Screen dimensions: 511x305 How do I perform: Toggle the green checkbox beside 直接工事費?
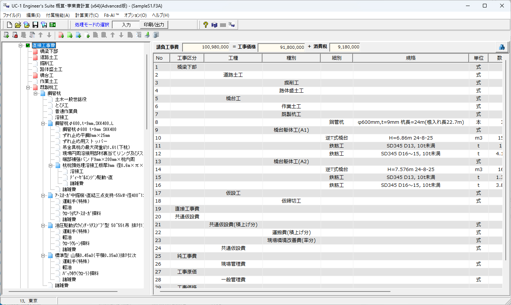click(x=28, y=45)
